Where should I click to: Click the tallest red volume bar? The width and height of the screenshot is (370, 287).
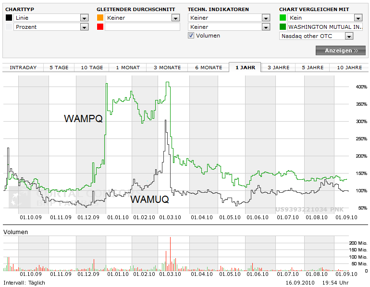(x=170, y=254)
